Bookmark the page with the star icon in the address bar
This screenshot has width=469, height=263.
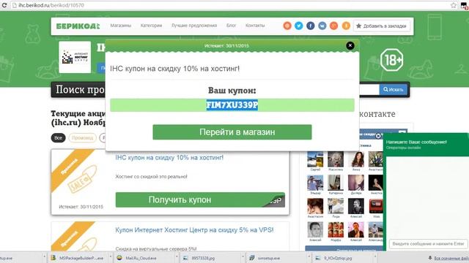tap(454, 5)
